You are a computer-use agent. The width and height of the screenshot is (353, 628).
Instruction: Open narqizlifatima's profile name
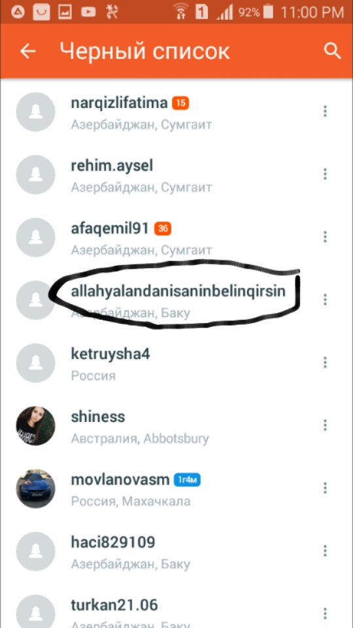[119, 103]
